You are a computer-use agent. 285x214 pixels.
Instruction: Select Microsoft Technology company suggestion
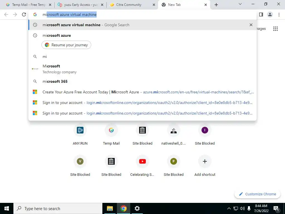tap(142, 69)
